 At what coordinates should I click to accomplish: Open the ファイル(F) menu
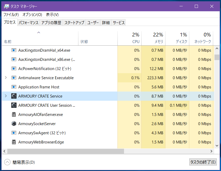coord(11,15)
